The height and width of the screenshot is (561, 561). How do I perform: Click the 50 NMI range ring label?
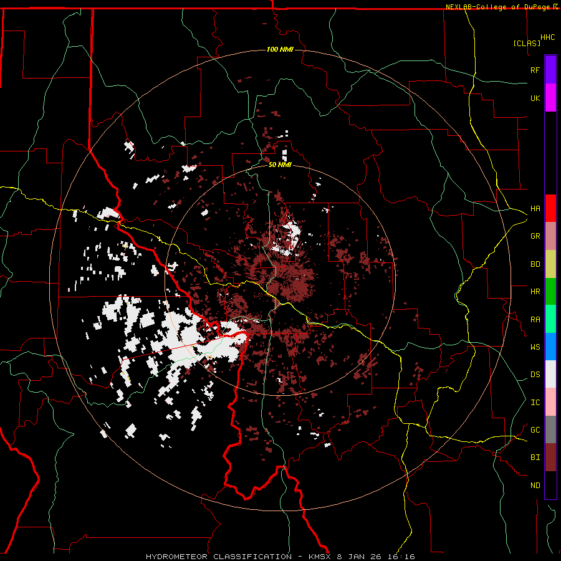(280, 165)
